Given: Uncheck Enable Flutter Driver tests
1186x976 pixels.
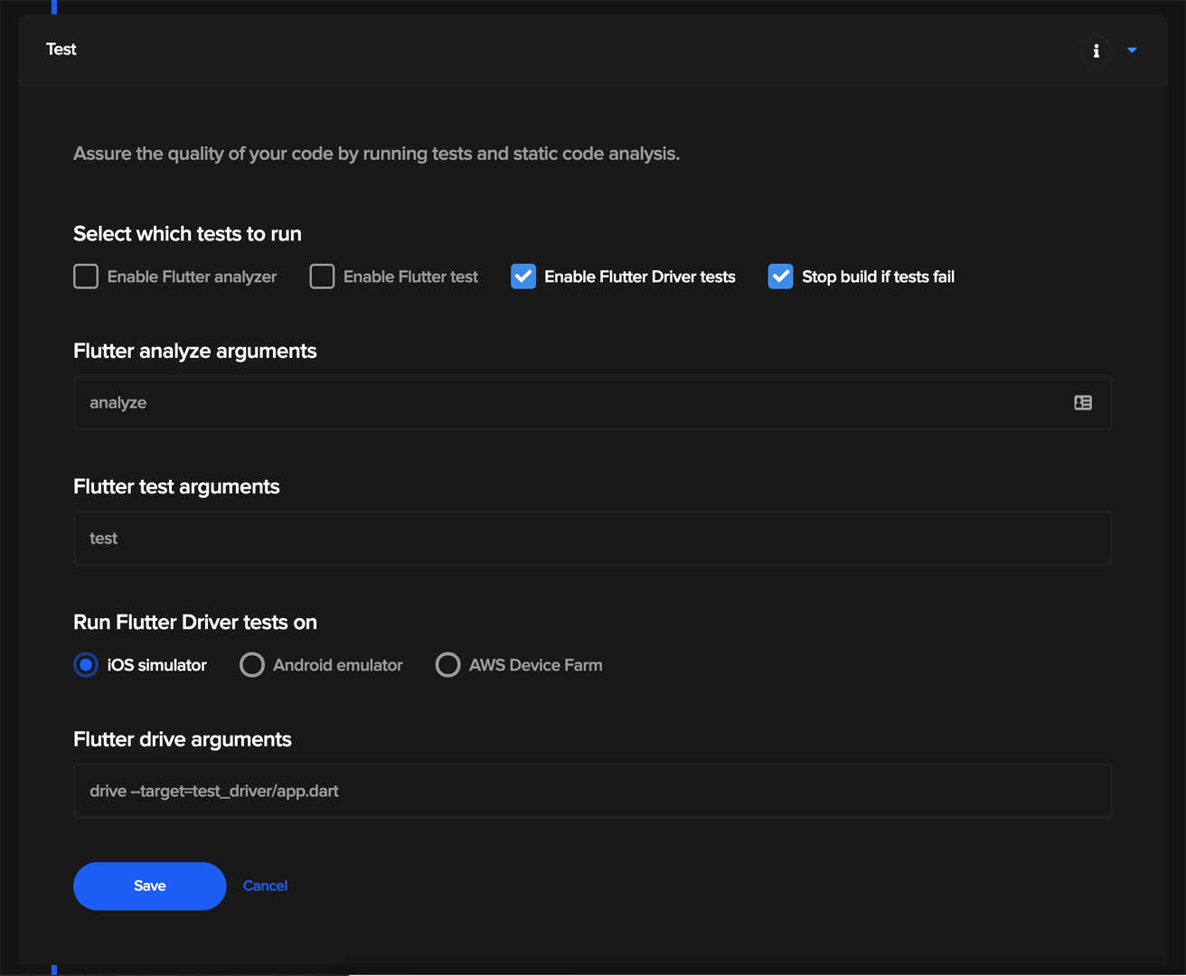Looking at the screenshot, I should [523, 277].
